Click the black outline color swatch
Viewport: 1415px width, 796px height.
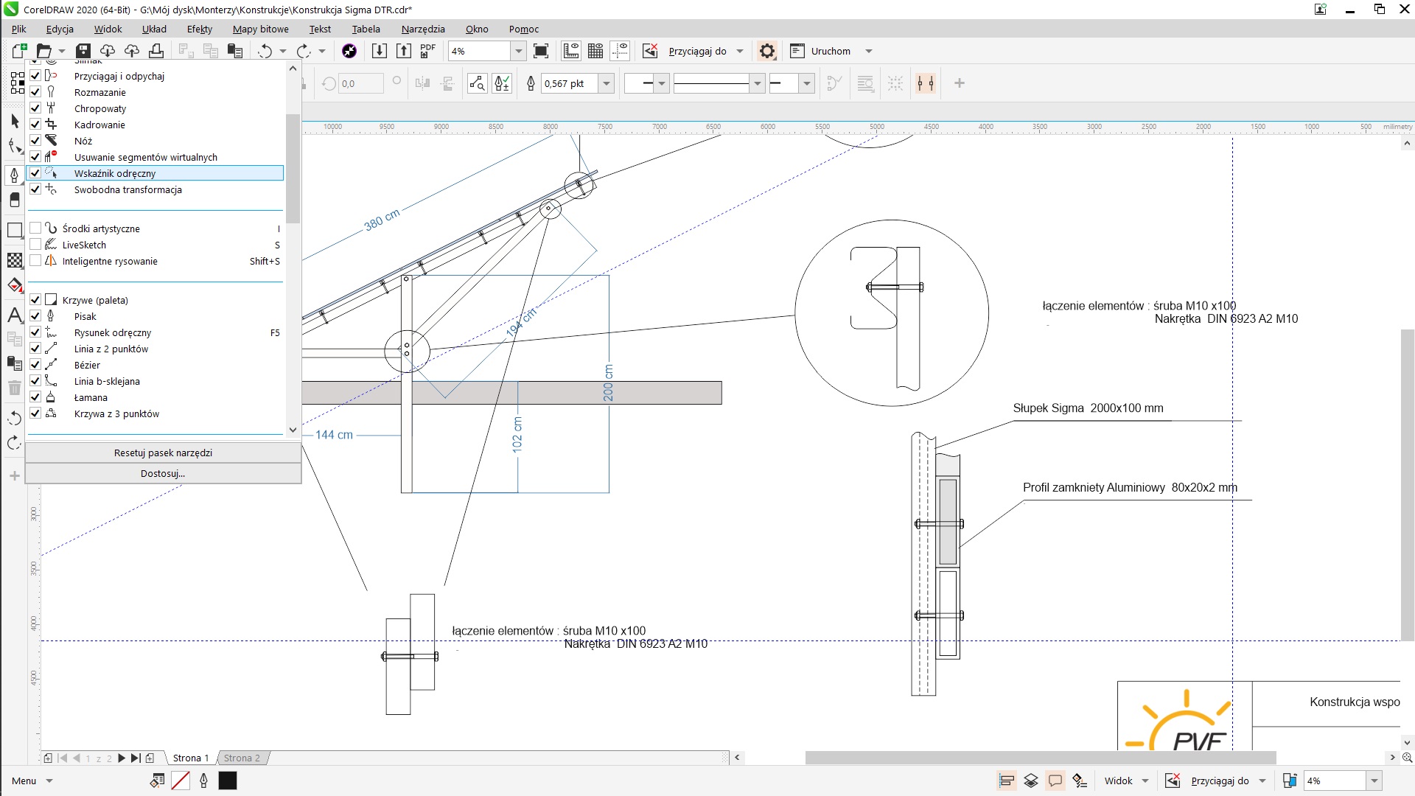pos(228,781)
